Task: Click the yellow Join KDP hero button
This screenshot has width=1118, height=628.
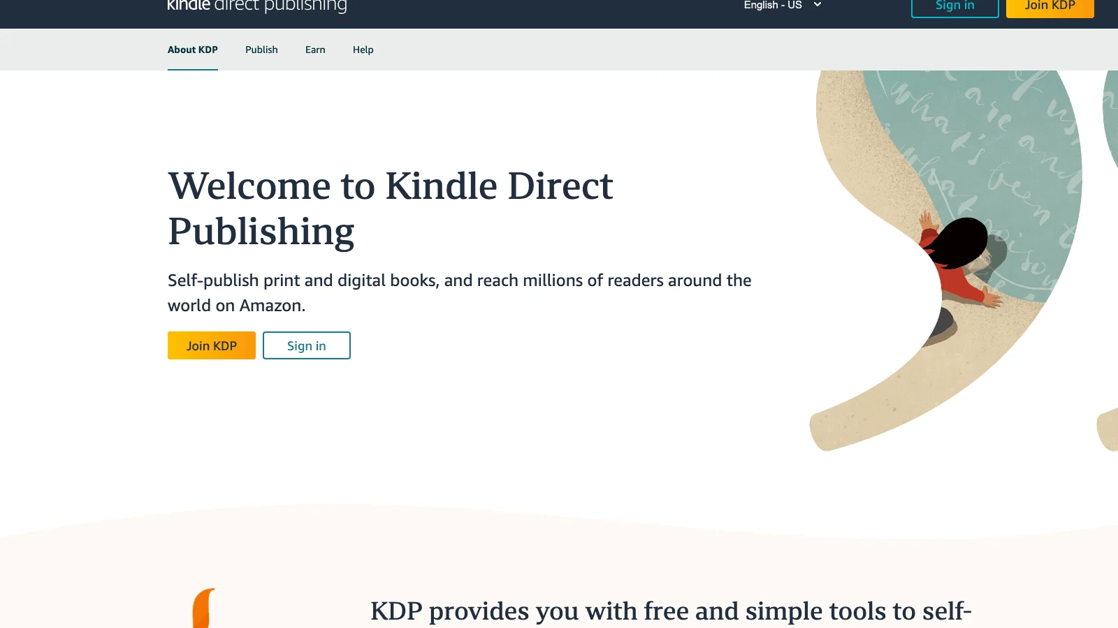Action: (212, 345)
